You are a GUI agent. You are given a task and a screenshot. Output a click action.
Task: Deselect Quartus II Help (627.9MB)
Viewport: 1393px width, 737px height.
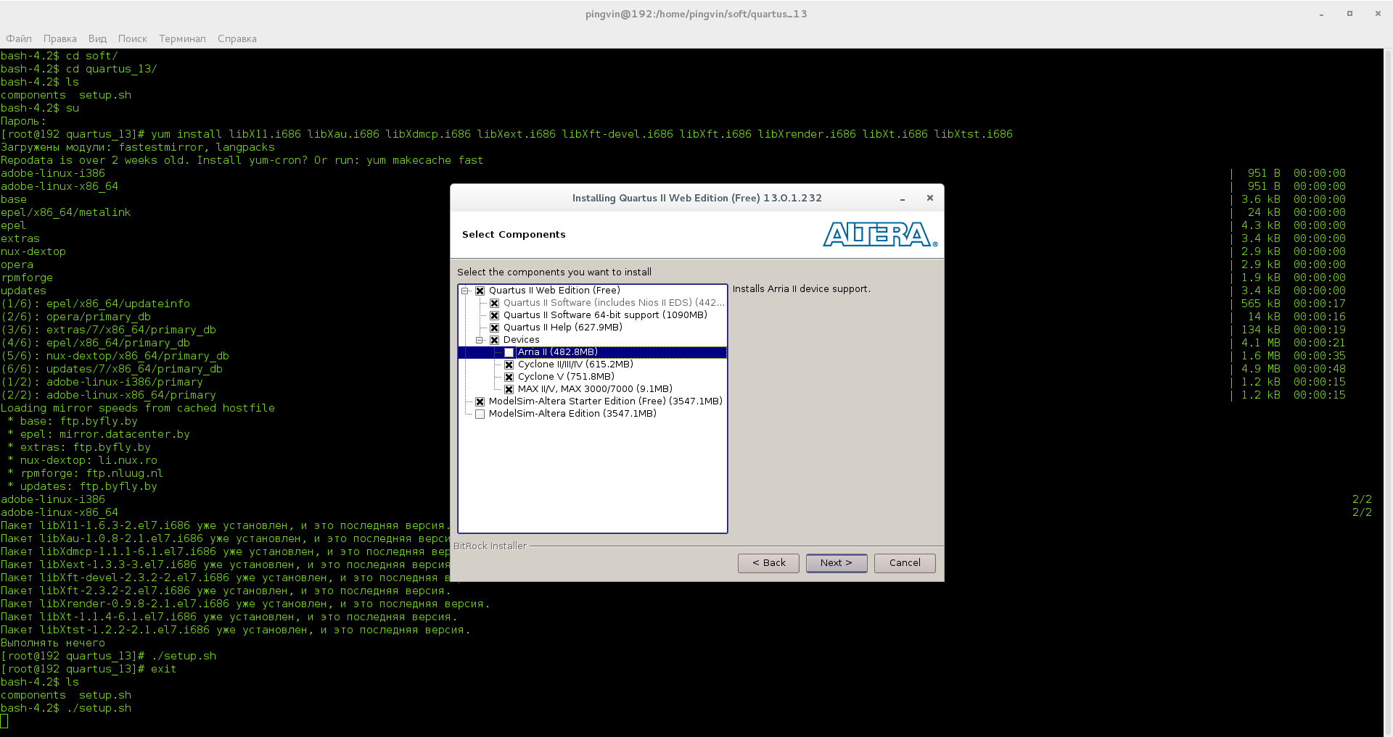coord(494,328)
